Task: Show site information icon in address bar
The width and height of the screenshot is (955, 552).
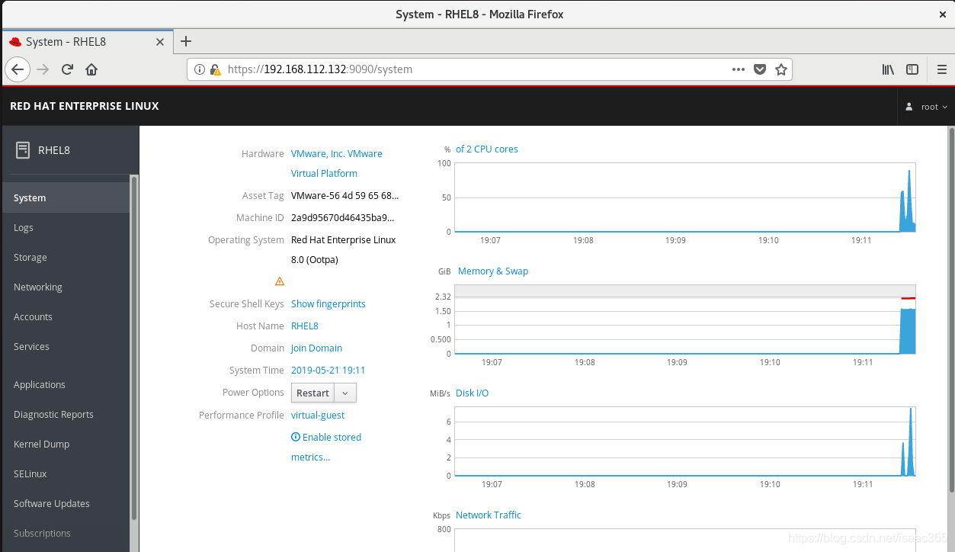Action: pos(200,69)
